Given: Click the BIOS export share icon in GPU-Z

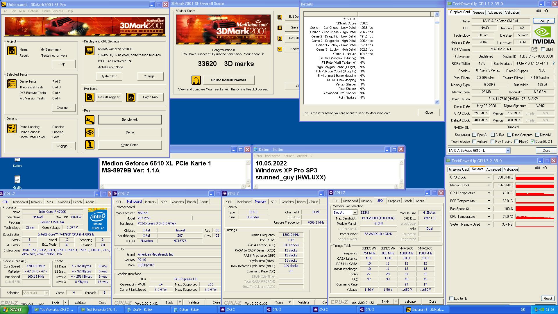Looking at the screenshot, I should coord(534,49).
